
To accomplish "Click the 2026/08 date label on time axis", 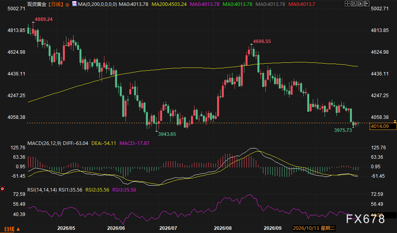I will click(x=223, y=228).
